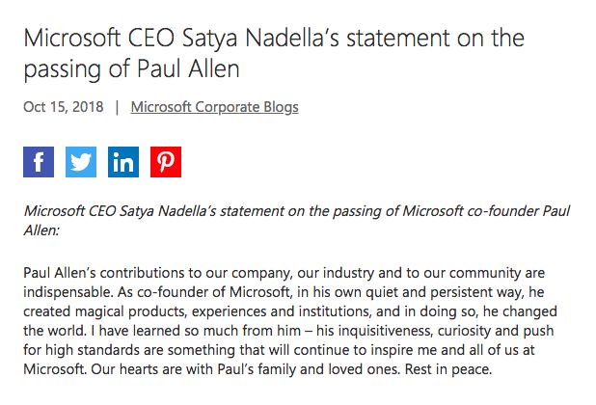Click the article headline about Paul Allen
The image size is (596, 405).
tap(273, 54)
